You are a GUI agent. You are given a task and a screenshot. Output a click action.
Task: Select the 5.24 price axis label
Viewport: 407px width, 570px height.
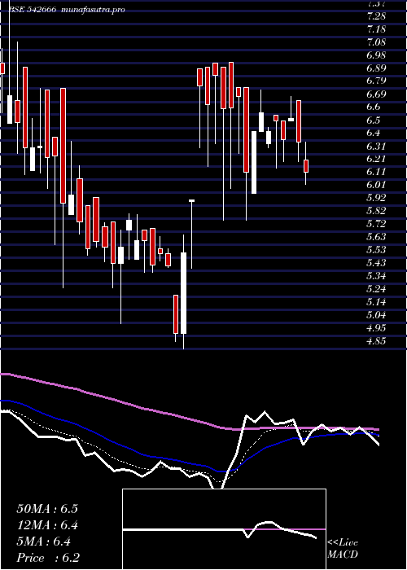[376, 289]
